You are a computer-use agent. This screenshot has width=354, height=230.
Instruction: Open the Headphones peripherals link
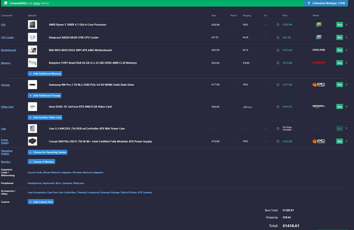point(35,183)
